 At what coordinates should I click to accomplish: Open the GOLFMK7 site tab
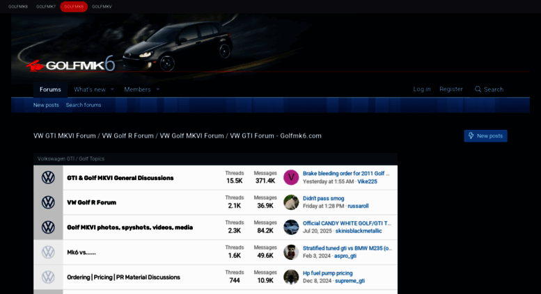[46, 6]
